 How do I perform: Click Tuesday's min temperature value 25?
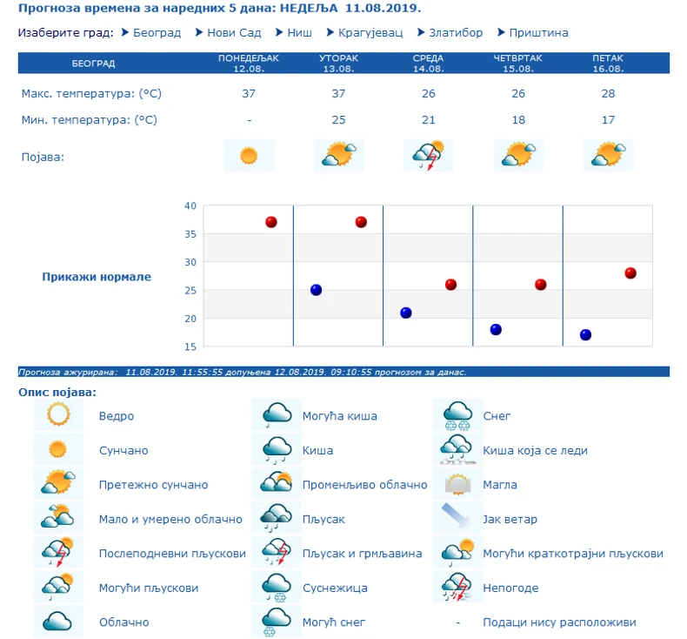[338, 120]
